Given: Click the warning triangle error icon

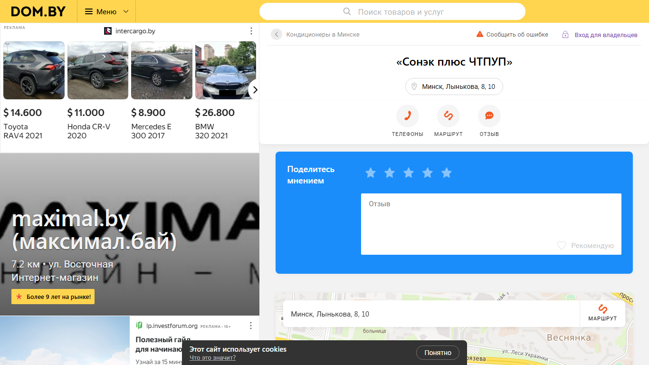Looking at the screenshot, I should click(x=480, y=34).
